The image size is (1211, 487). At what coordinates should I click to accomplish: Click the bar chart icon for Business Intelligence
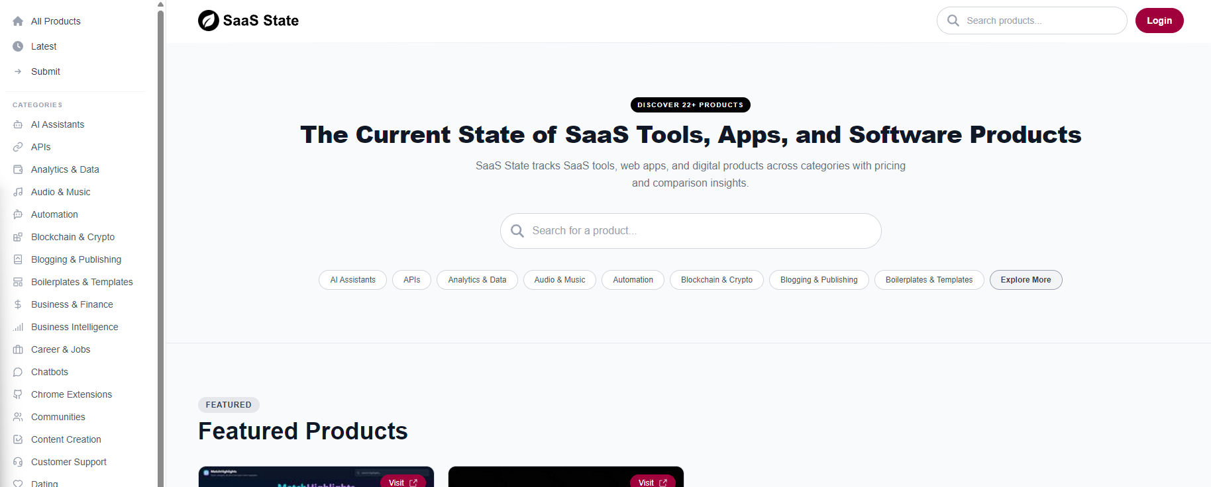[18, 327]
